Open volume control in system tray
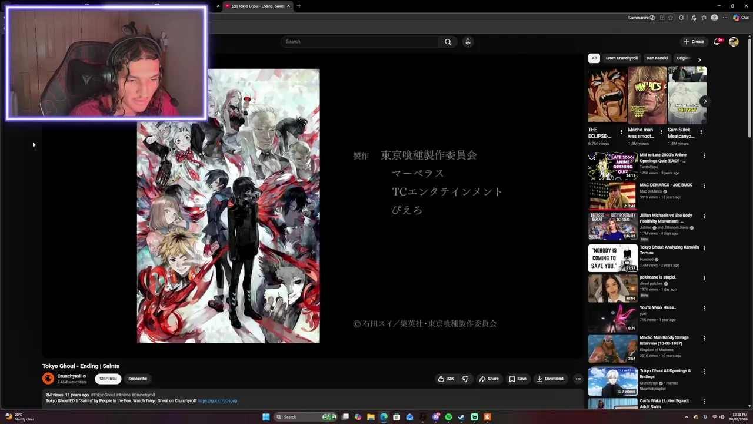The image size is (753, 424). 722,417
